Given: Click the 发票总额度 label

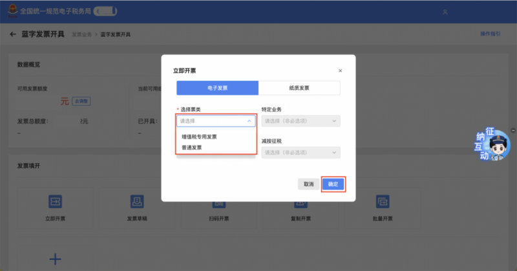Looking at the screenshot, I should (x=33, y=121).
